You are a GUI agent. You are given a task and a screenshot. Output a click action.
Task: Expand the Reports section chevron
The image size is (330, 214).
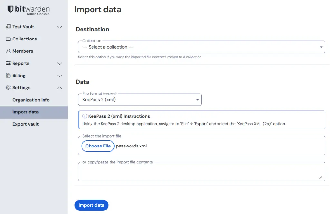pyautogui.click(x=60, y=64)
